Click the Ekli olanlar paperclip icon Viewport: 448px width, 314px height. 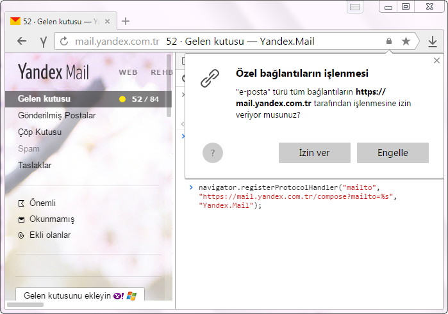coord(21,235)
